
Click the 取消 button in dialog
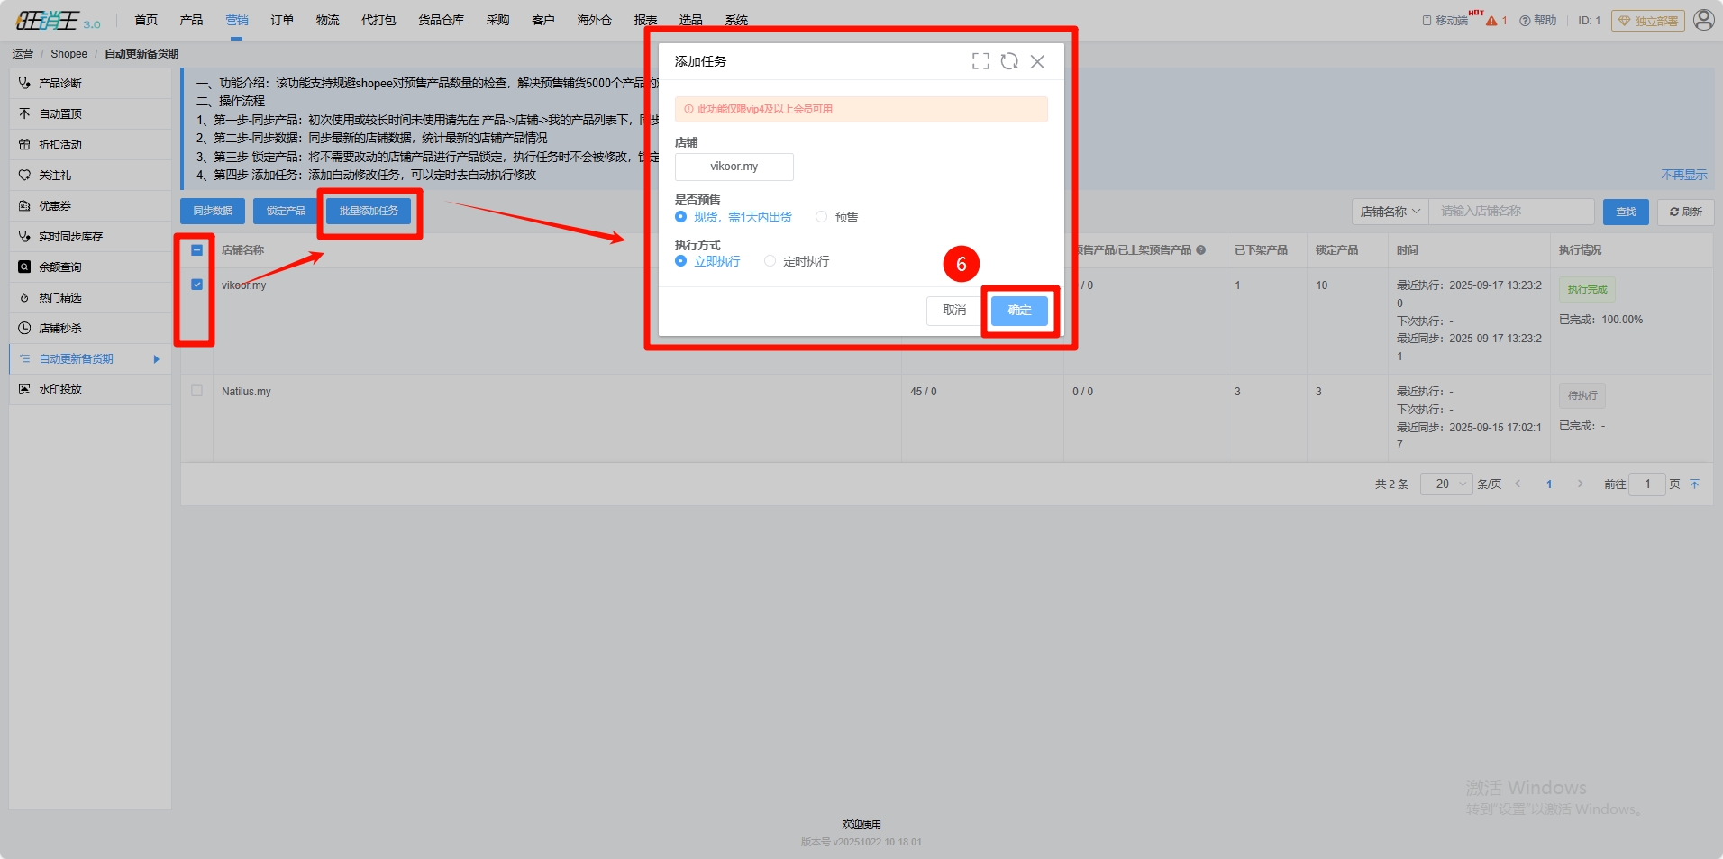pos(953,311)
